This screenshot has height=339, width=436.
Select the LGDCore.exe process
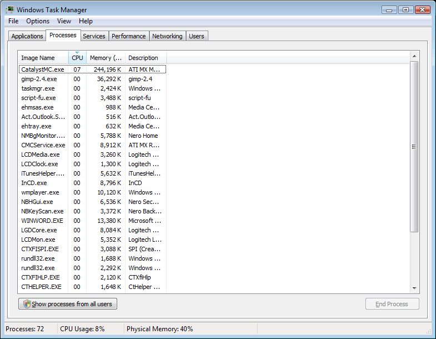[92, 231]
